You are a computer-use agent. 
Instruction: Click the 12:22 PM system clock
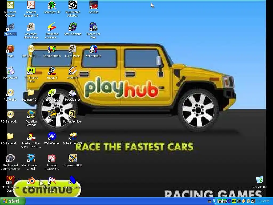click(263, 201)
